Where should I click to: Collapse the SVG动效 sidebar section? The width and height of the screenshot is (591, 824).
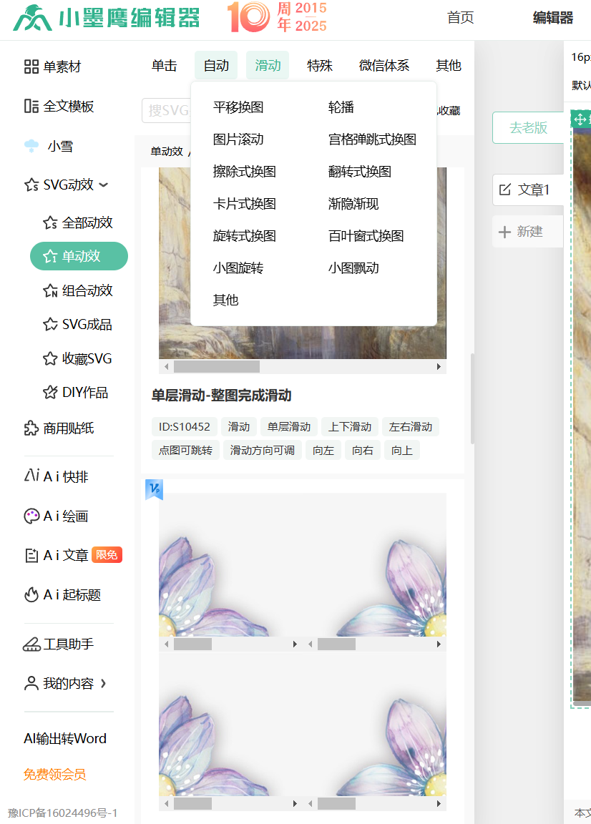[104, 185]
